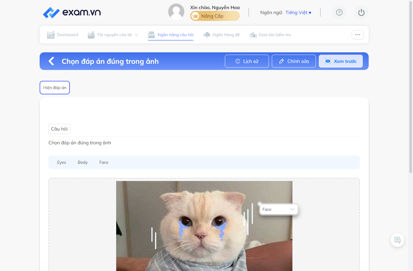Screen dimensions: 413x271
Task: Select the Eyes answer option
Action: [62, 162]
